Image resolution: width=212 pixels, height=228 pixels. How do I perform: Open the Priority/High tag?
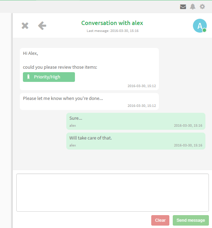point(49,77)
